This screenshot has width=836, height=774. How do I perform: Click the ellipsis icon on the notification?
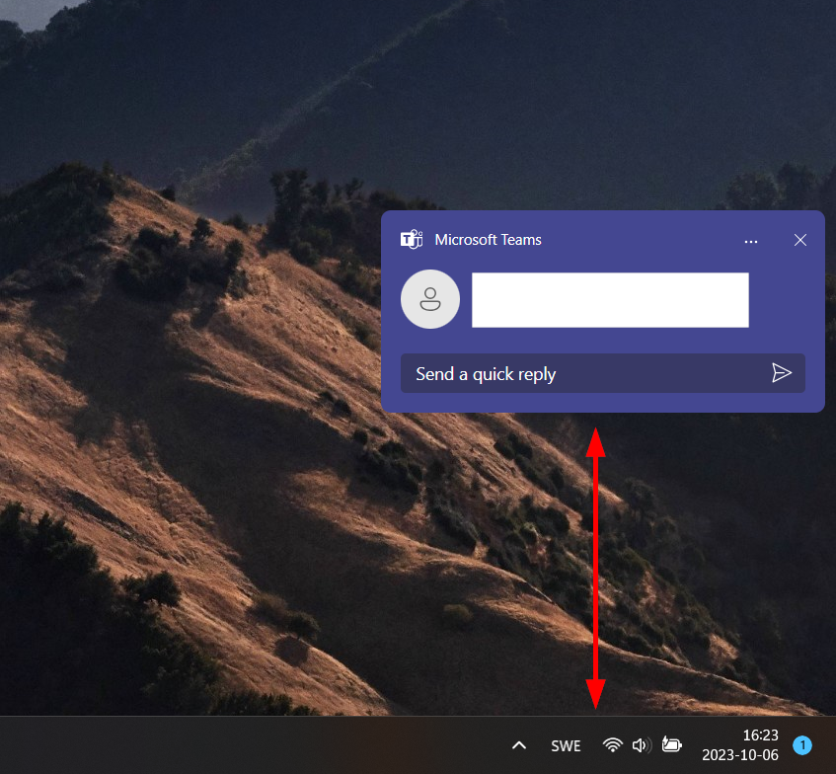point(751,241)
